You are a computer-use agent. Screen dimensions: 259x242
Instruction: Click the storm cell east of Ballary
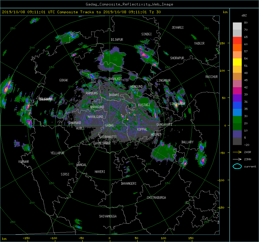[x=201, y=155]
